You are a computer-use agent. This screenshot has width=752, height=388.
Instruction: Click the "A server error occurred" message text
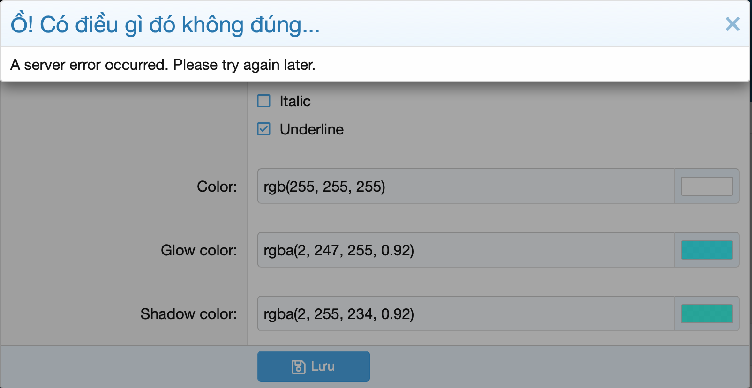[163, 65]
